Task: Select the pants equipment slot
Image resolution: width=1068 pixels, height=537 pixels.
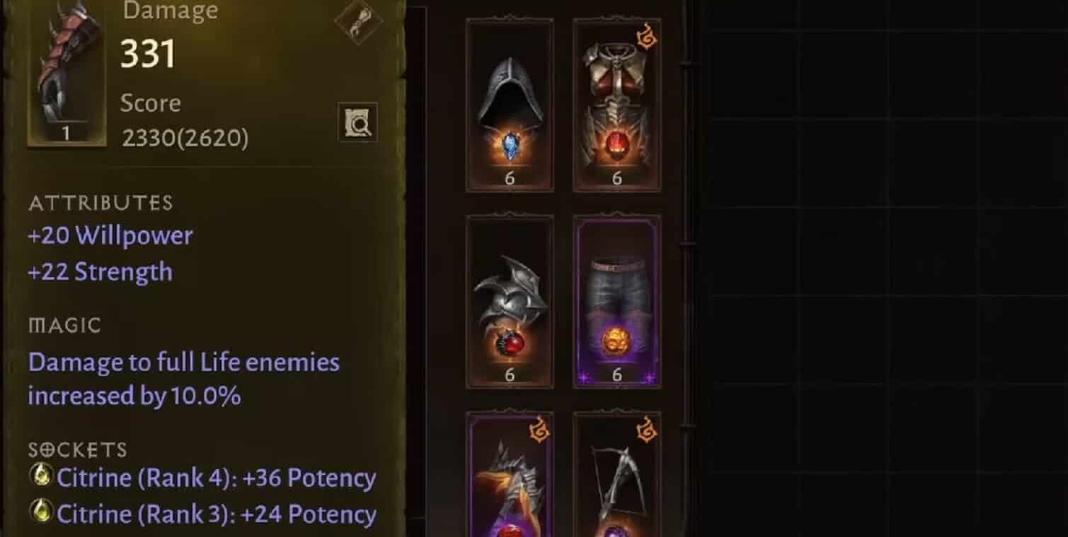Action: 616,302
